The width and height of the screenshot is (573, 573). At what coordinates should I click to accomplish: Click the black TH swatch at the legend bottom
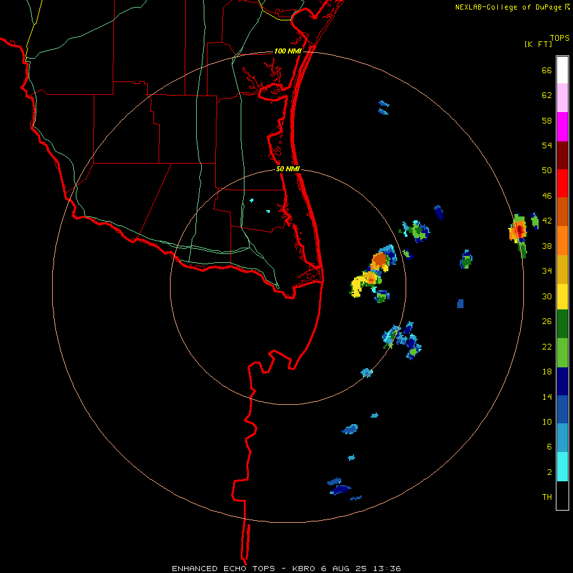(562, 495)
